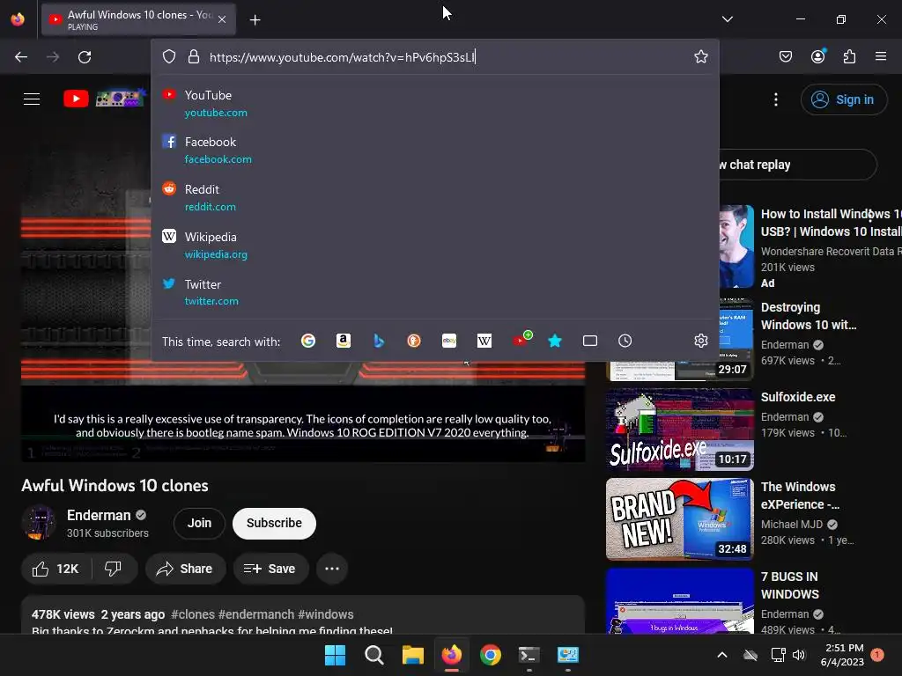
Task: Open the Enderman channel avatar
Action: tap(39, 523)
